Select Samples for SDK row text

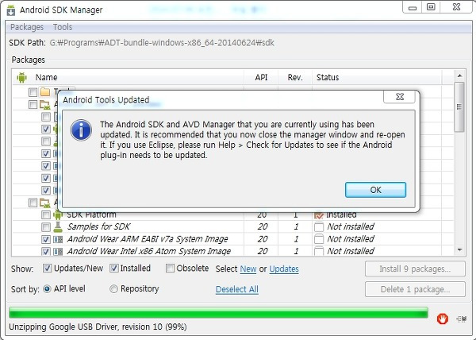tap(98, 226)
